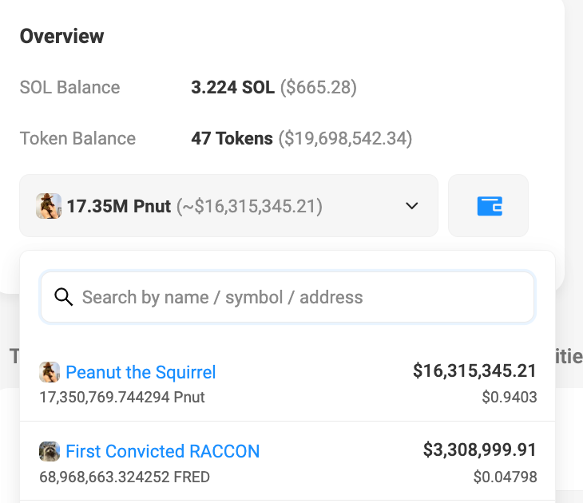583x503 pixels.
Task: Click the 17,350,769.744294 Pnut amount
Action: click(x=121, y=397)
